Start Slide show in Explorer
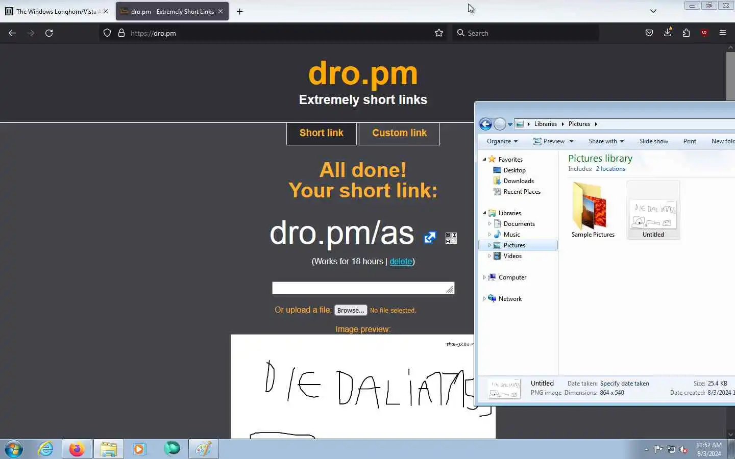The image size is (735, 459). [653, 141]
